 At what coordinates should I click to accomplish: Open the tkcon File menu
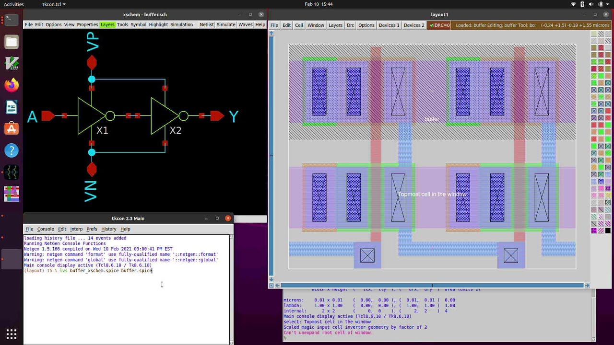[x=29, y=229]
